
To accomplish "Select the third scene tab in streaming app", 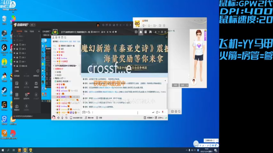I will (x=32, y=31).
